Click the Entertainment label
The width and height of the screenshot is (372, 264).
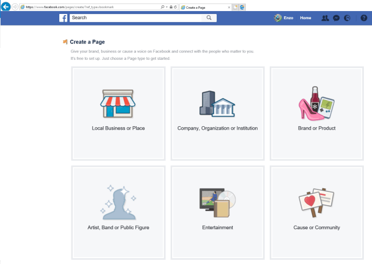[x=217, y=227]
